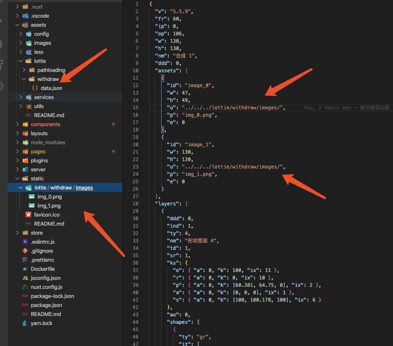Click the components folder icon
The width and height of the screenshot is (393, 346).
25,124
